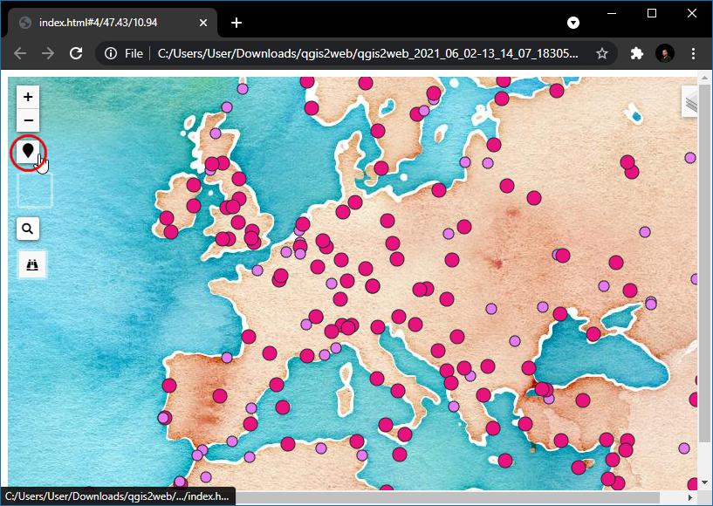
Task: Open the tab search dropdown arrow
Action: click(x=573, y=23)
